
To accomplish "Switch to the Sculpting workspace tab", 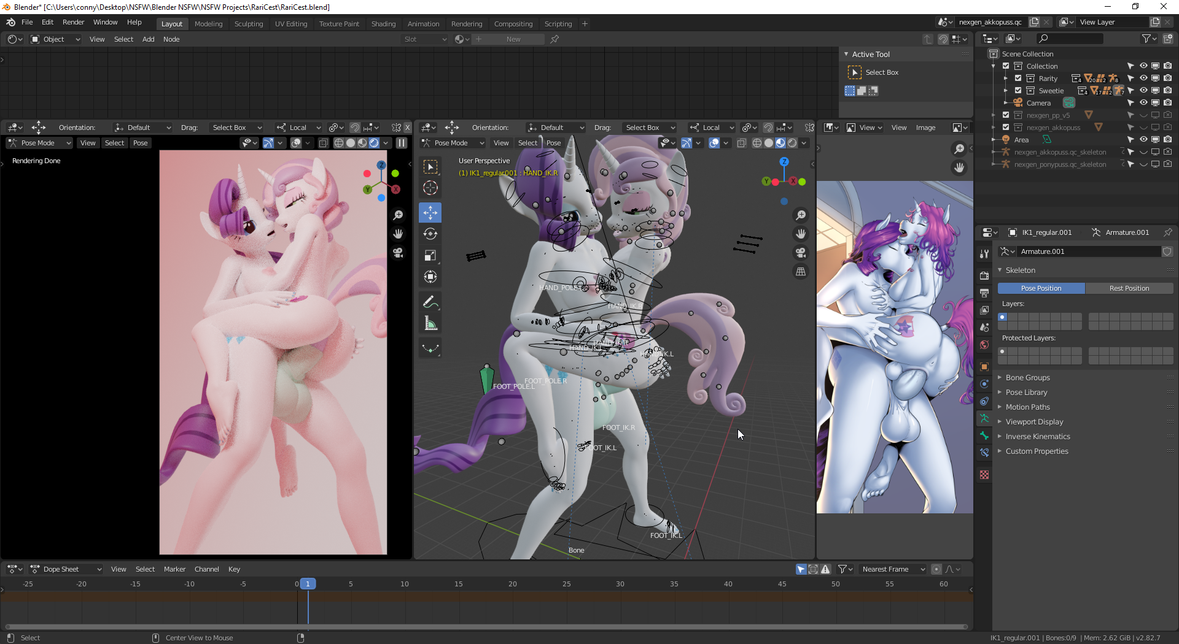I will [248, 24].
